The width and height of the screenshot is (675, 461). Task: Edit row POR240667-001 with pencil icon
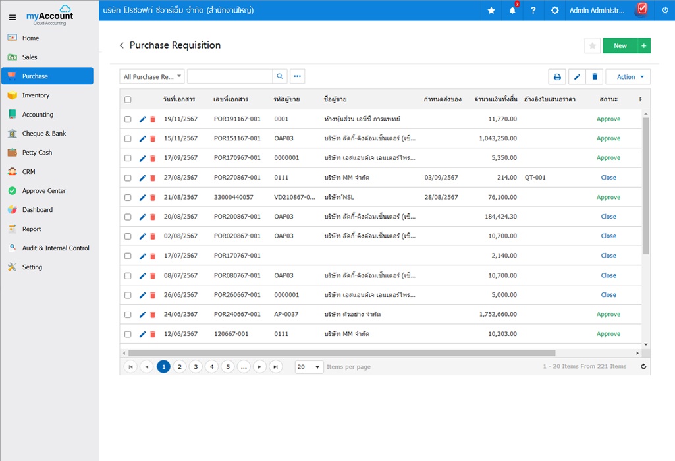tap(142, 315)
